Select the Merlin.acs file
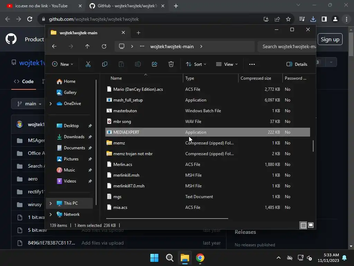354x266 pixels. 208,165
